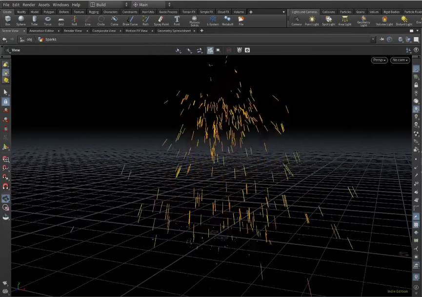Switch to the Geometry Spreadsheet tab
Image resolution: width=422 pixels, height=297 pixels.
(174, 31)
